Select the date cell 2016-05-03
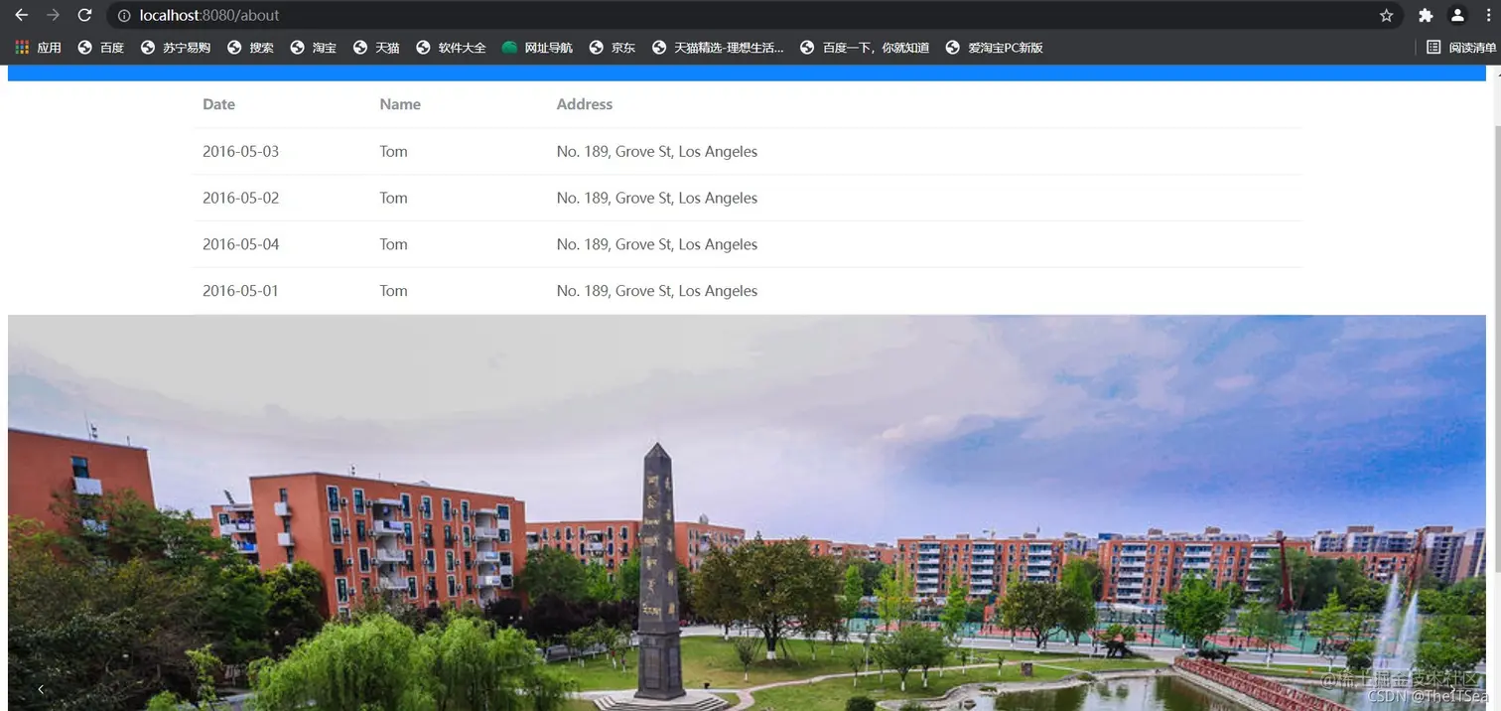Screen dimensions: 1501x711 tap(240, 152)
